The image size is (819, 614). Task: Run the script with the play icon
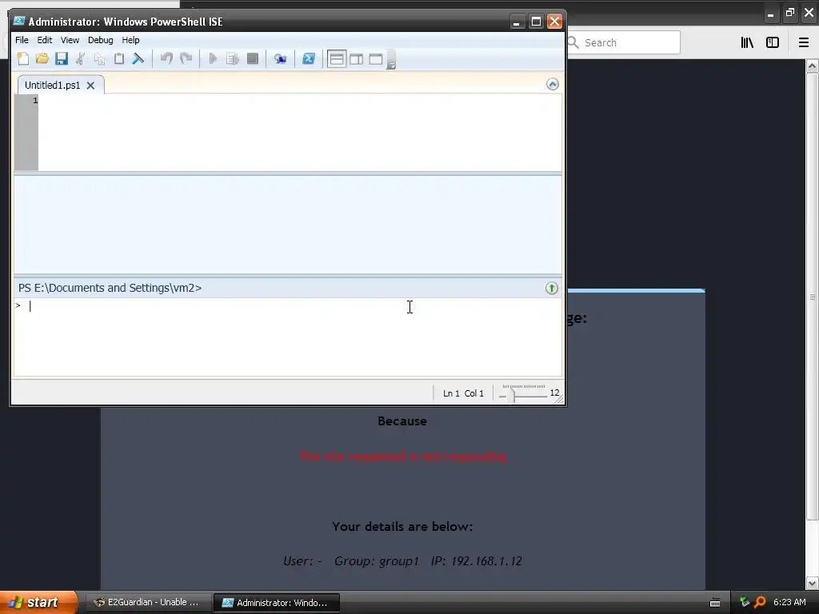(x=213, y=58)
